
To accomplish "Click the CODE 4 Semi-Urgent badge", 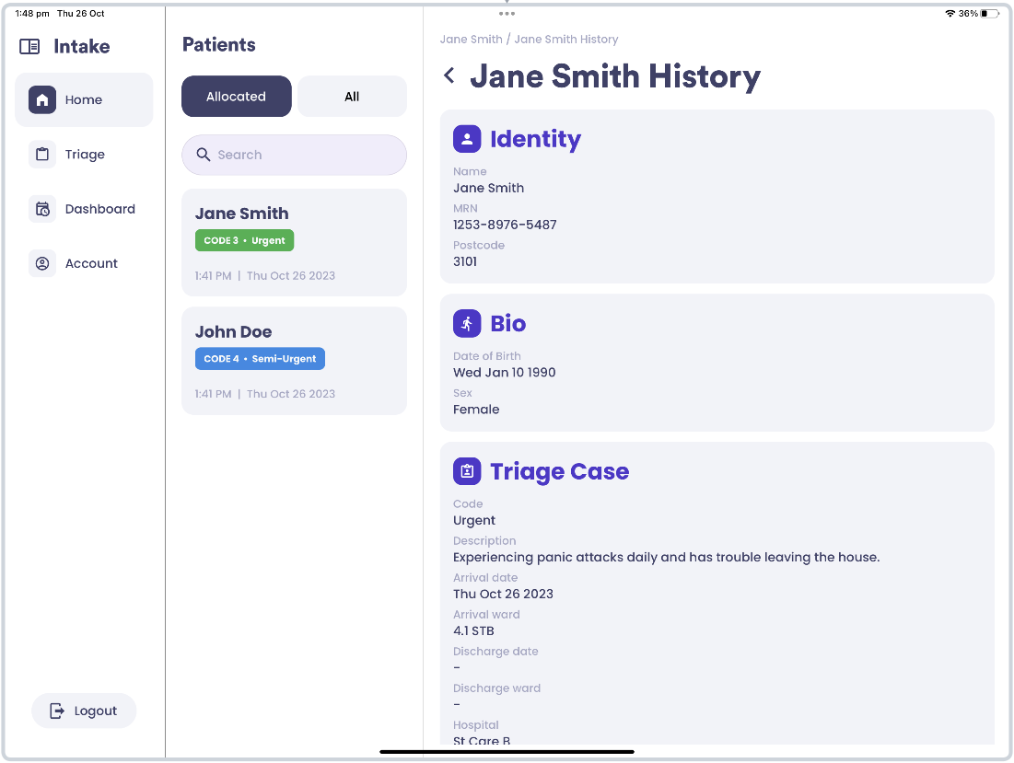I will click(260, 359).
